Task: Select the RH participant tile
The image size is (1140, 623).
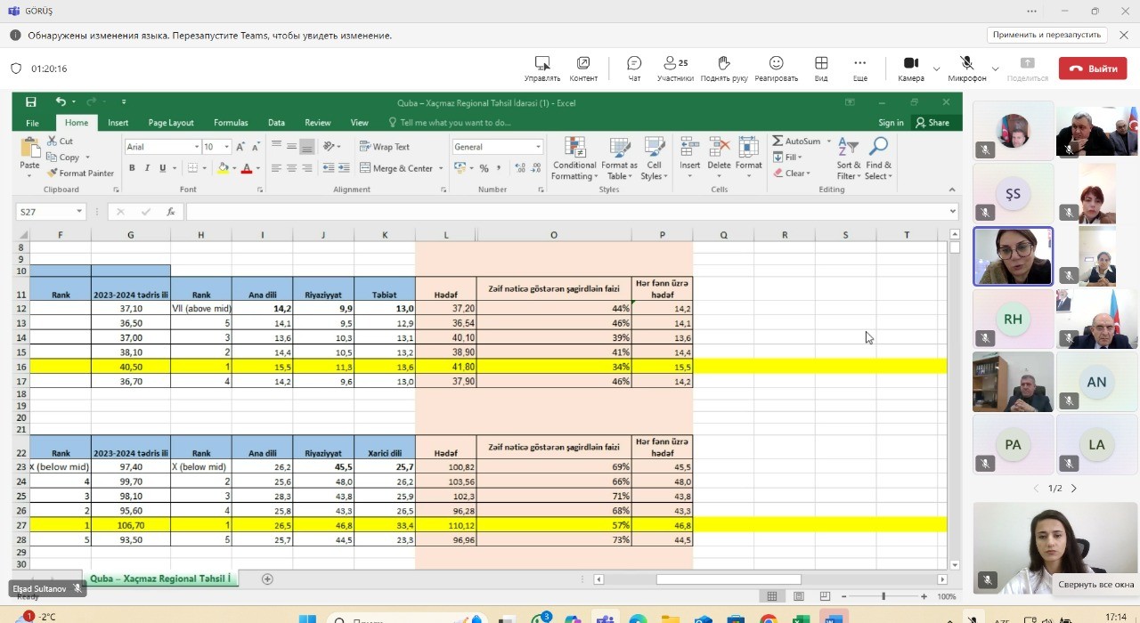Action: [1013, 320]
